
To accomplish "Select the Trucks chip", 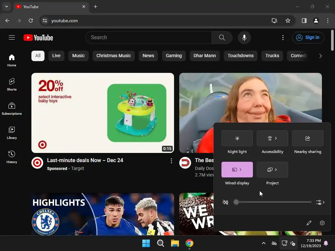I will (x=272, y=56).
